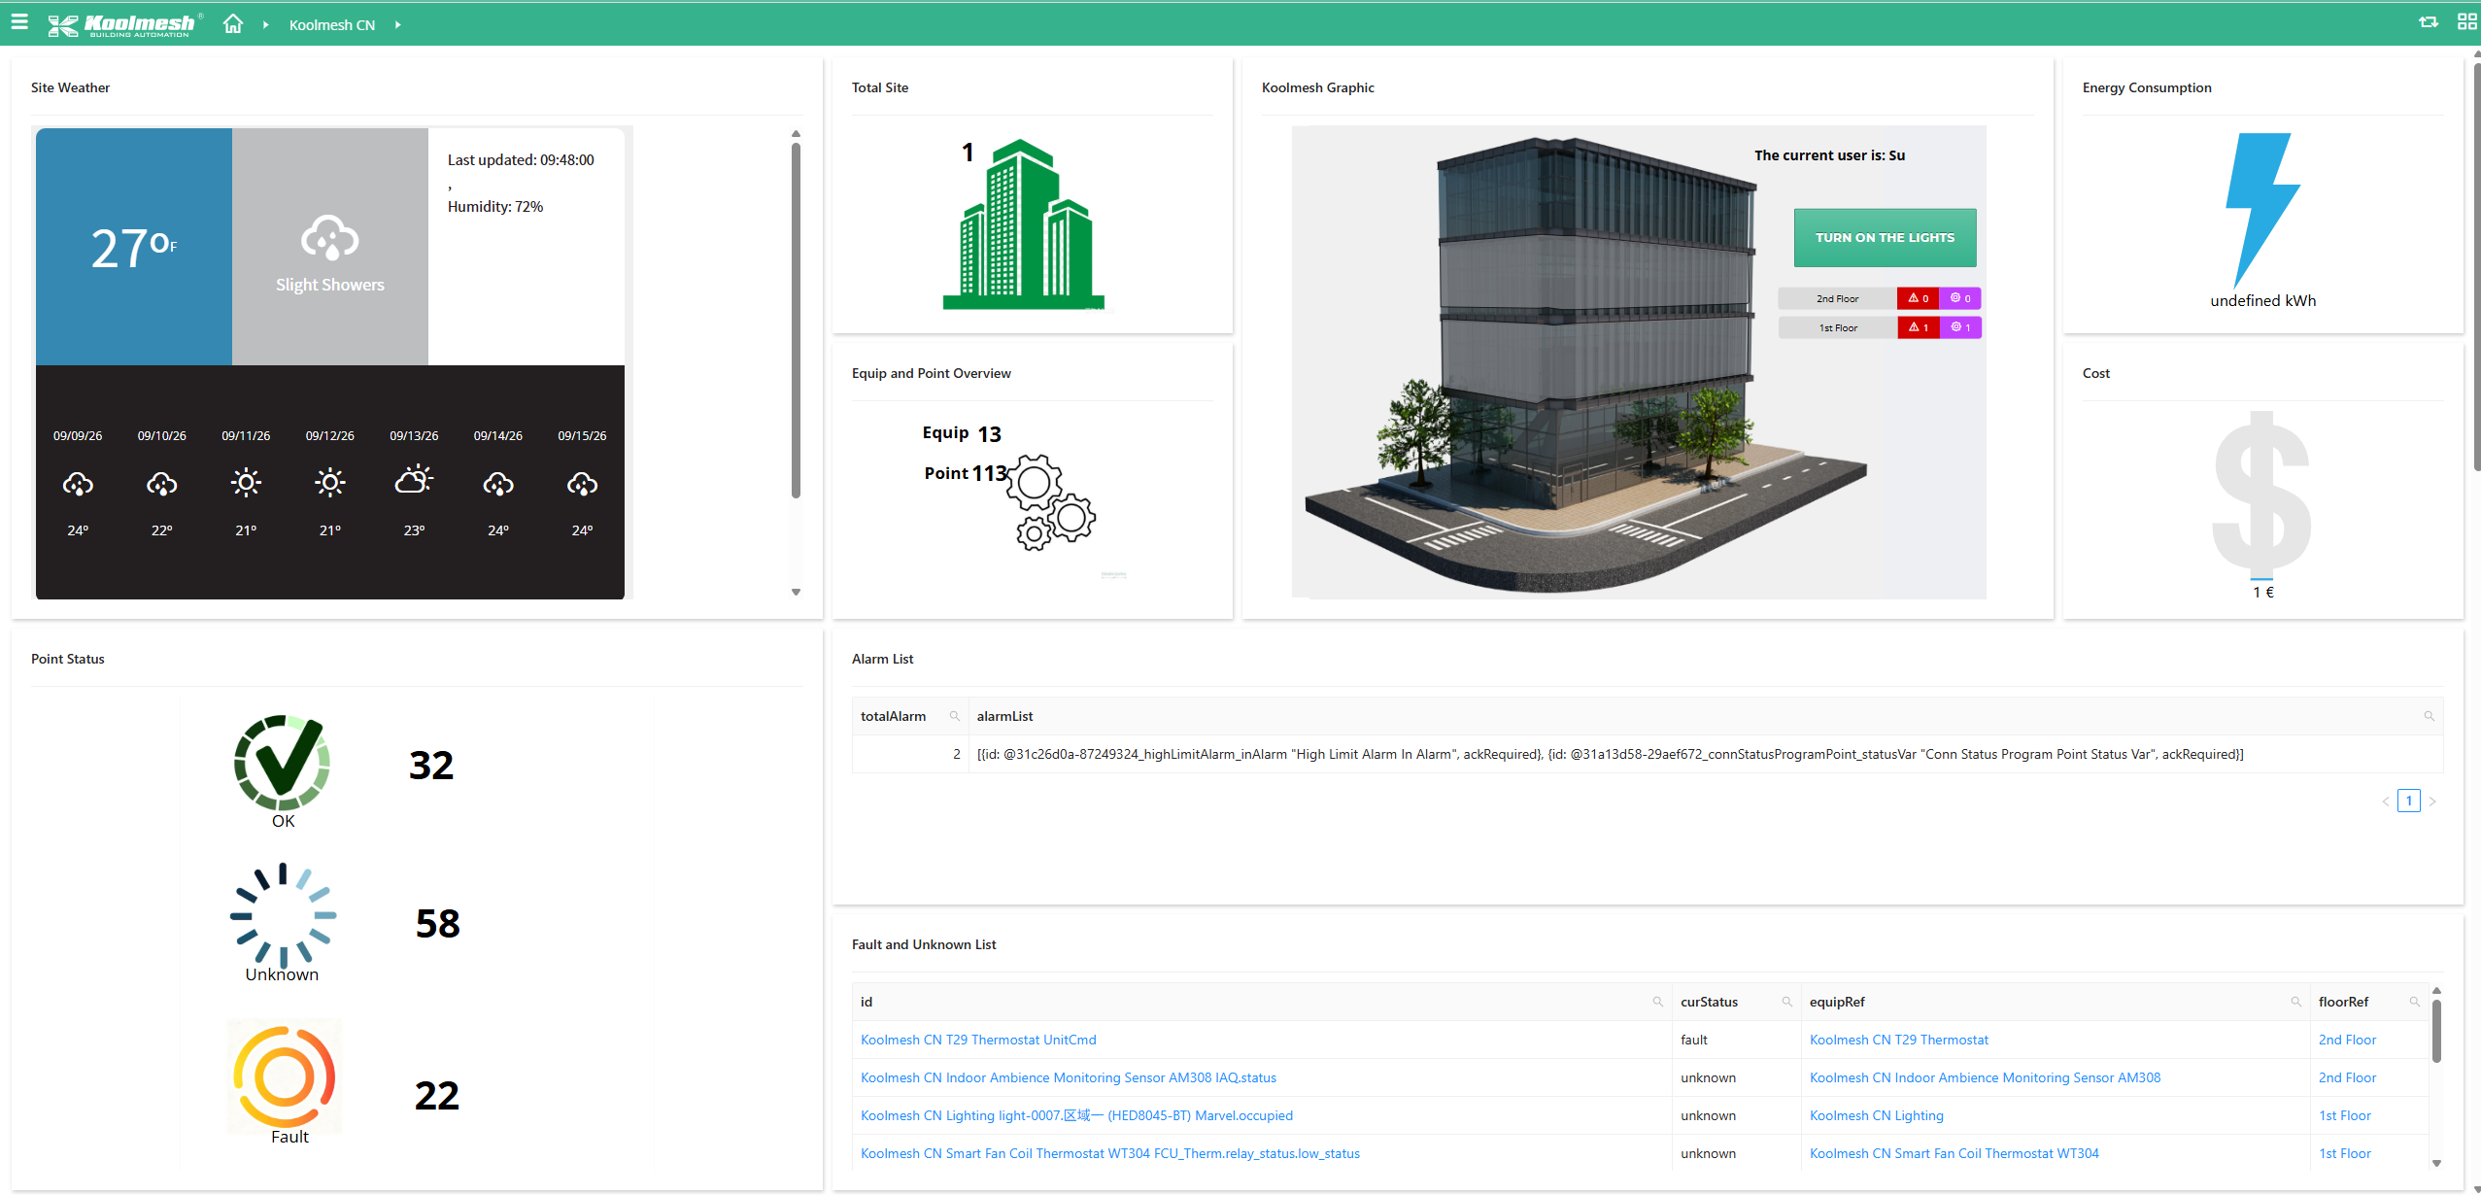This screenshot has width=2481, height=1195.
Task: Expand arrow after Koolmesh CN
Action: [x=397, y=25]
